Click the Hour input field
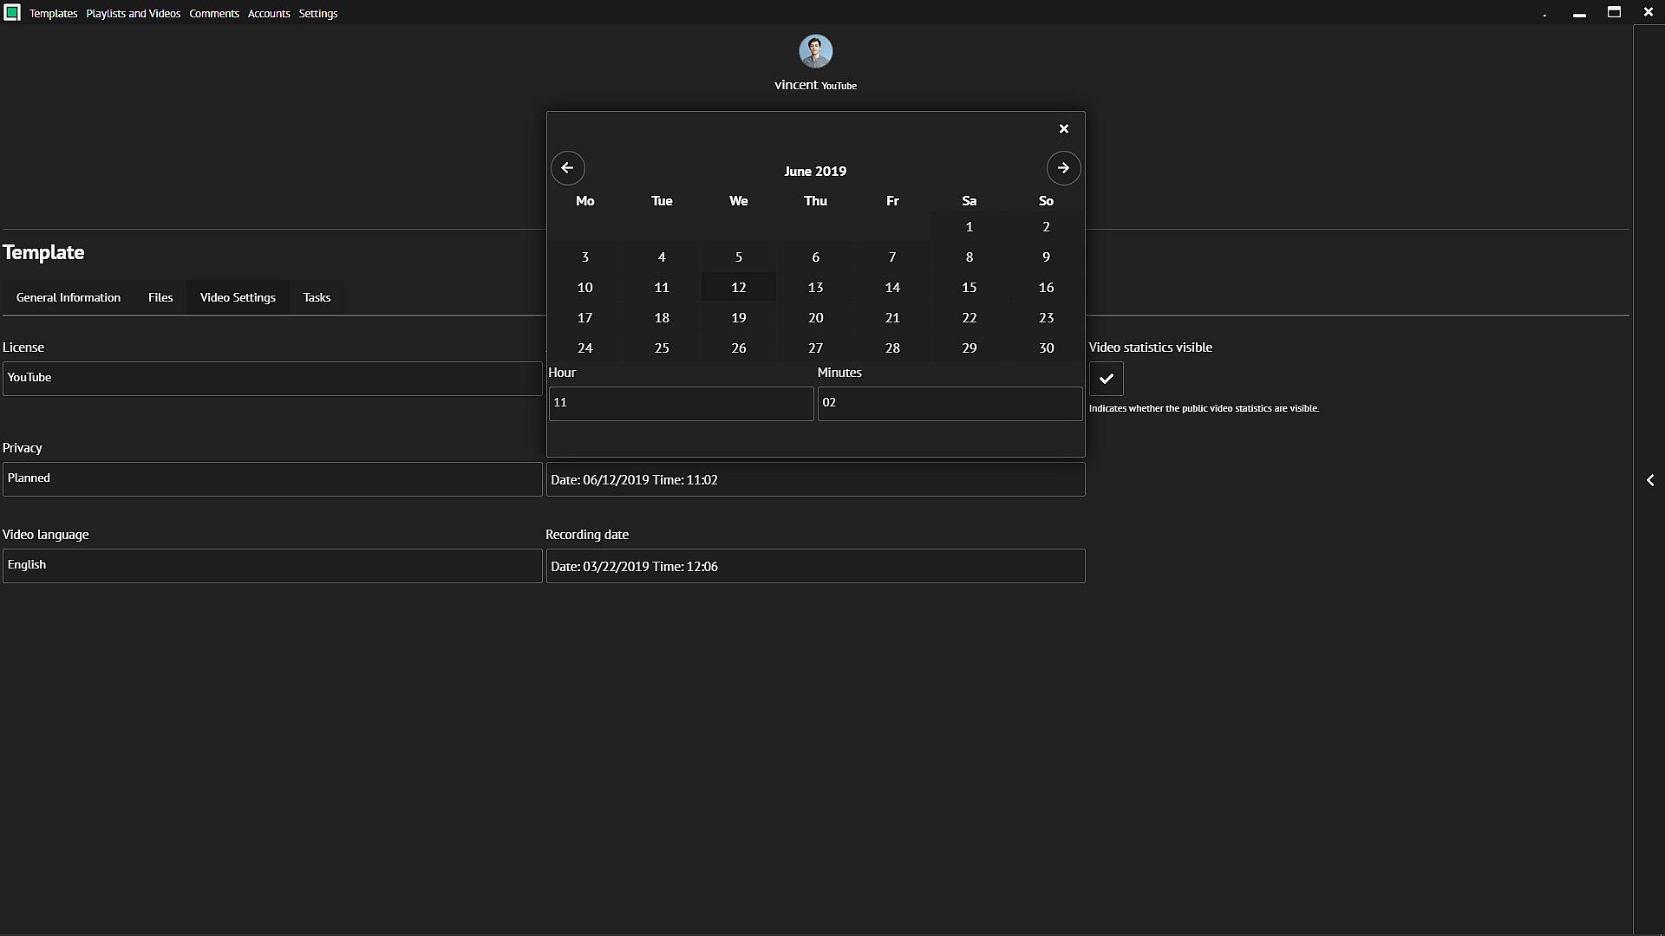This screenshot has height=936, width=1665. click(681, 404)
